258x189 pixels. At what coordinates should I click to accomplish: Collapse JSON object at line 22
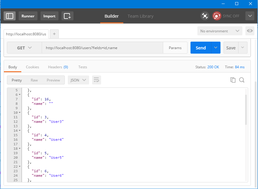(x=19, y=167)
